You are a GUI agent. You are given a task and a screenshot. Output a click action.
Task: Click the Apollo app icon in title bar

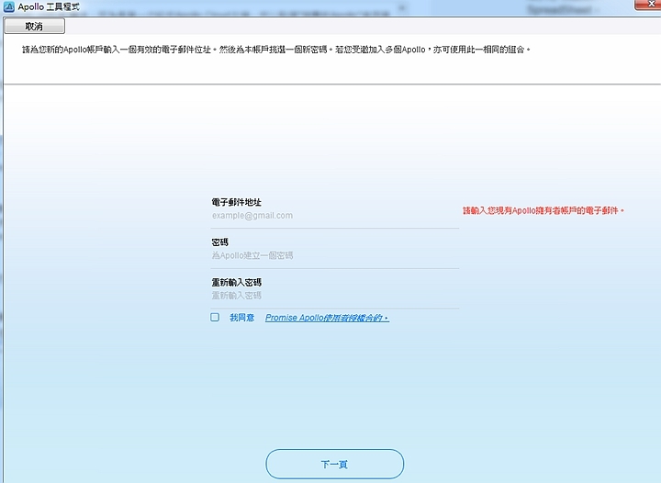(8, 7)
